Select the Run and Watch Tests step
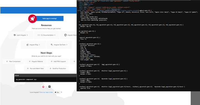This screenshot has width=200, height=105. 35,68
